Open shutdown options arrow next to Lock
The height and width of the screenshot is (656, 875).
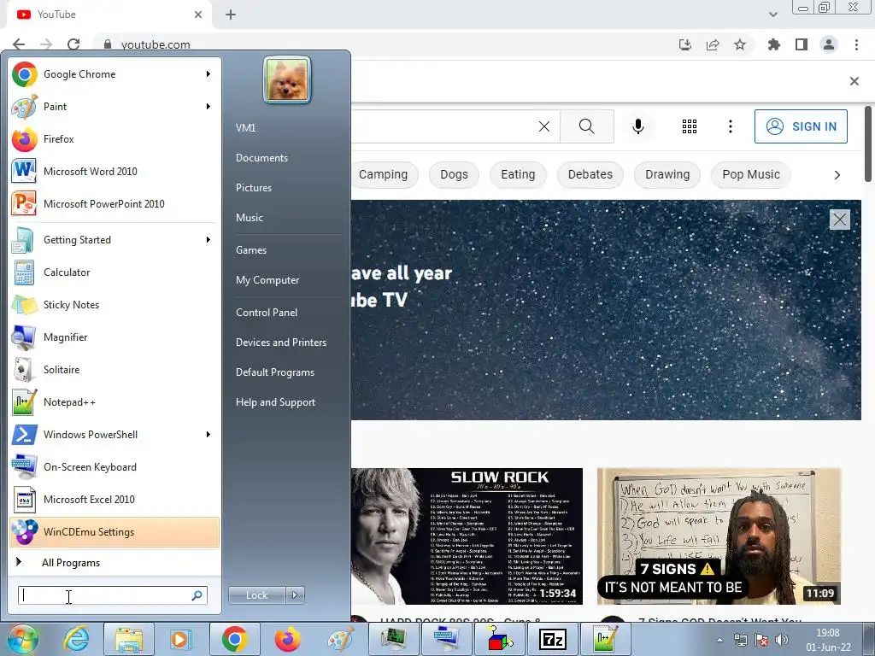tap(295, 595)
